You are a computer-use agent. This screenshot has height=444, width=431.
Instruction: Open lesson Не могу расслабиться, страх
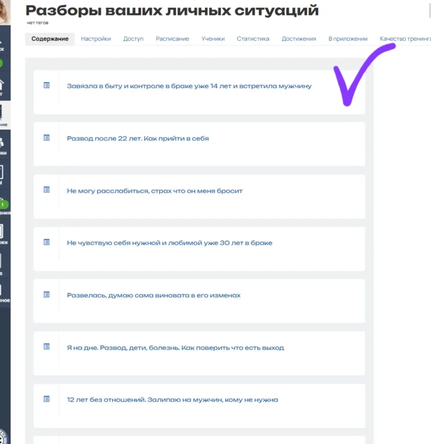[x=155, y=191]
